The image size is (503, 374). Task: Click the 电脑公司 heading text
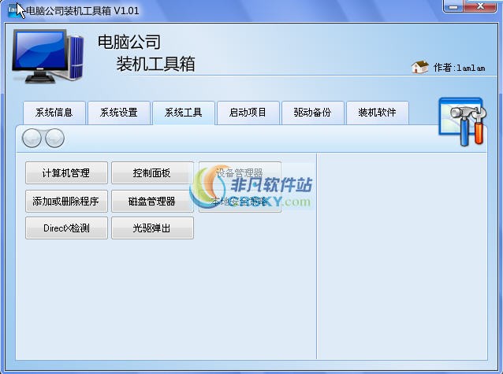click(129, 42)
